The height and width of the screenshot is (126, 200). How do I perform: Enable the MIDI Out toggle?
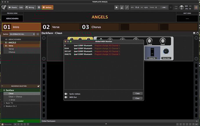tap(66, 97)
